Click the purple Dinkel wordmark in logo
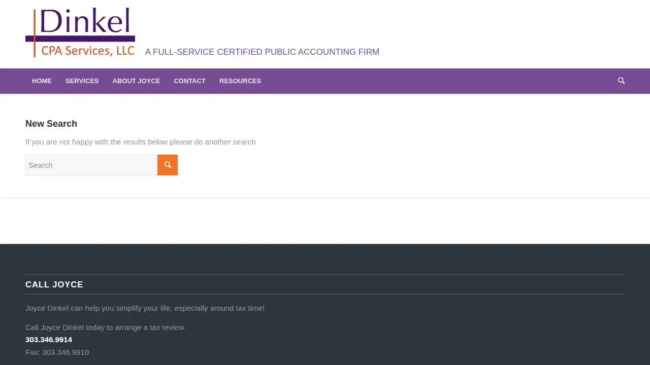The height and width of the screenshot is (365, 650). (84, 21)
